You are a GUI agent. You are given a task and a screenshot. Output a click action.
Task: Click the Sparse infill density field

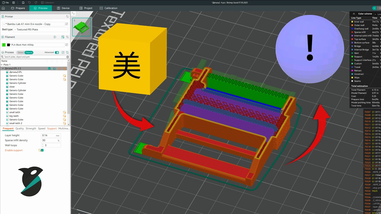point(51,140)
